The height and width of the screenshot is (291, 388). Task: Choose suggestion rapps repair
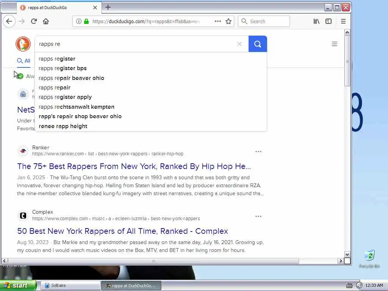click(151, 88)
